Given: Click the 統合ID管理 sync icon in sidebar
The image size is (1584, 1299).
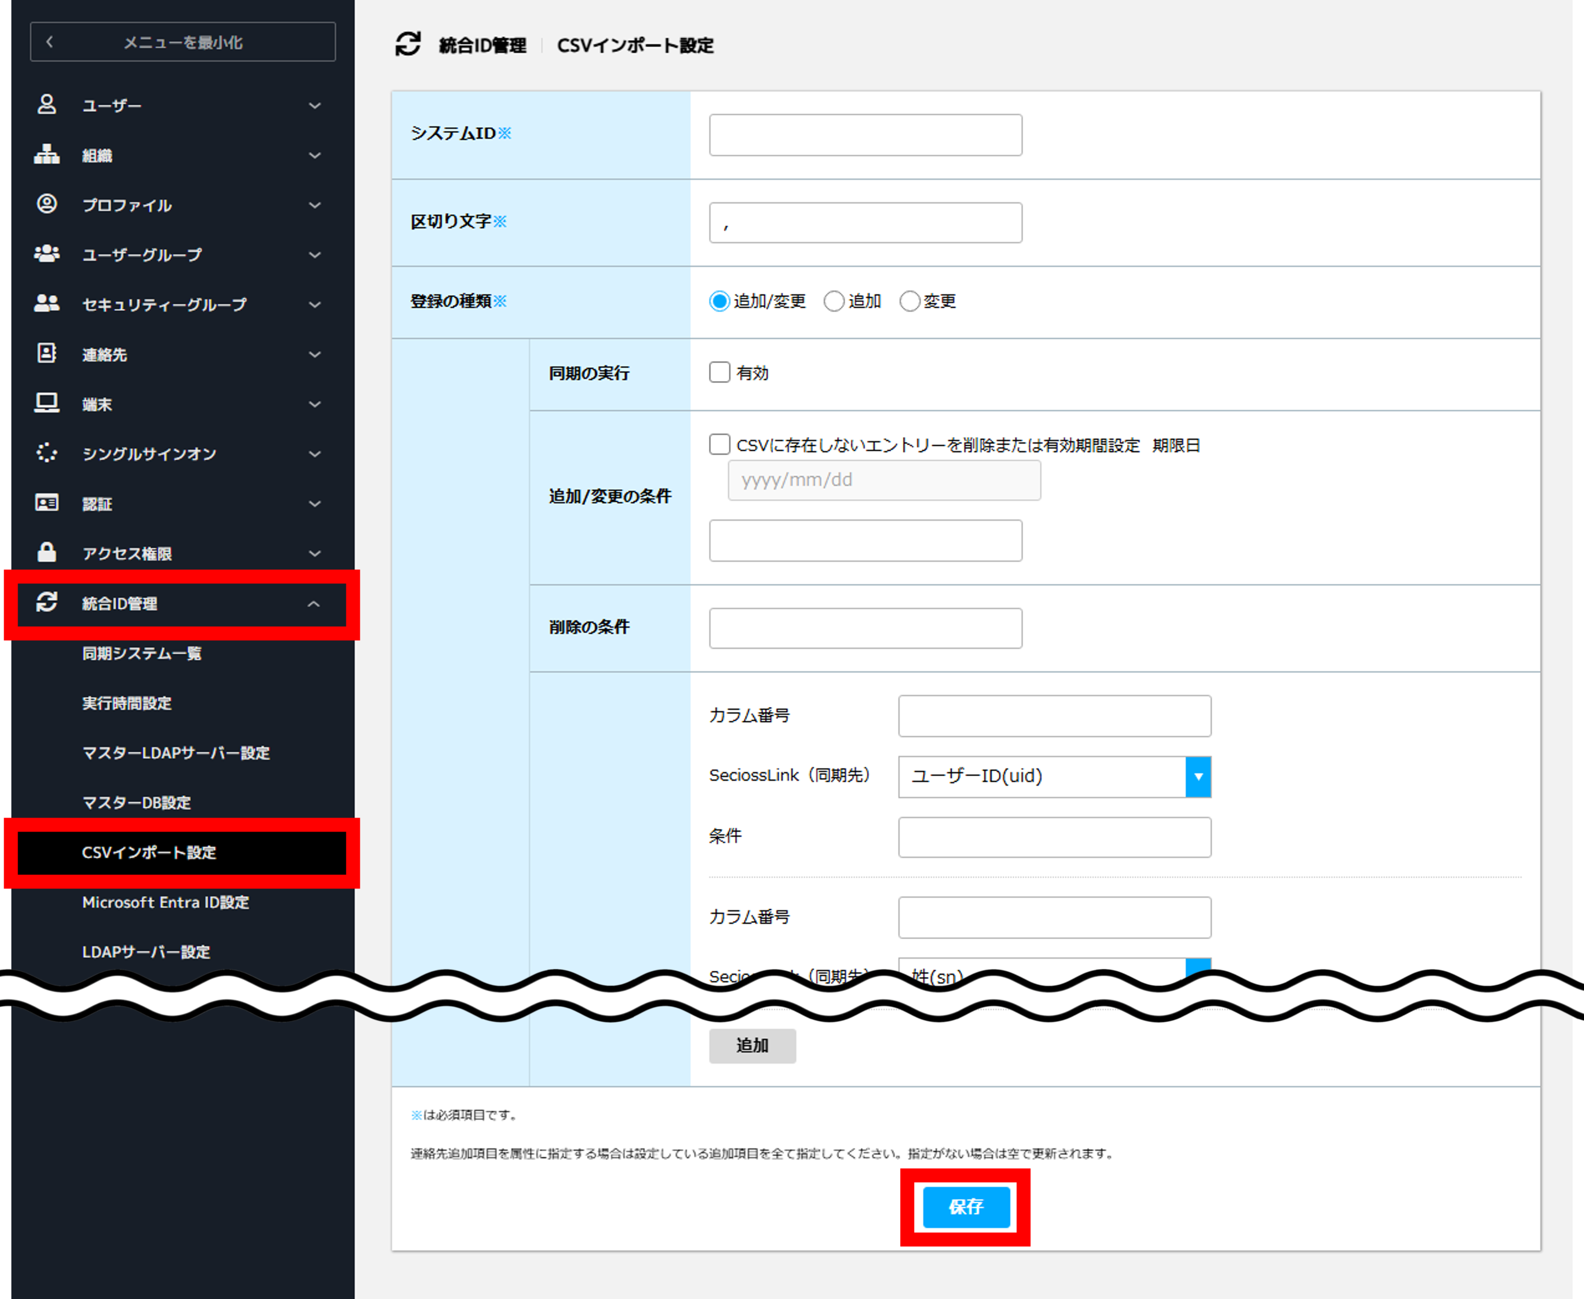Looking at the screenshot, I should (x=47, y=602).
